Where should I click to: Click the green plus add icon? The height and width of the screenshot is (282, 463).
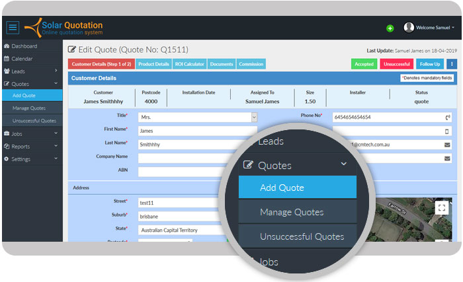390,28
